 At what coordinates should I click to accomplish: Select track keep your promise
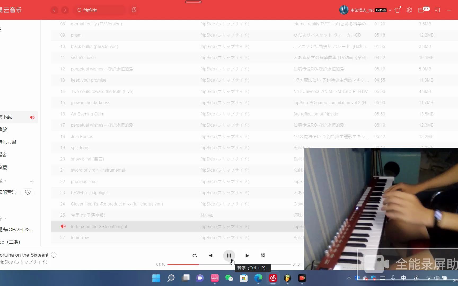[89, 80]
